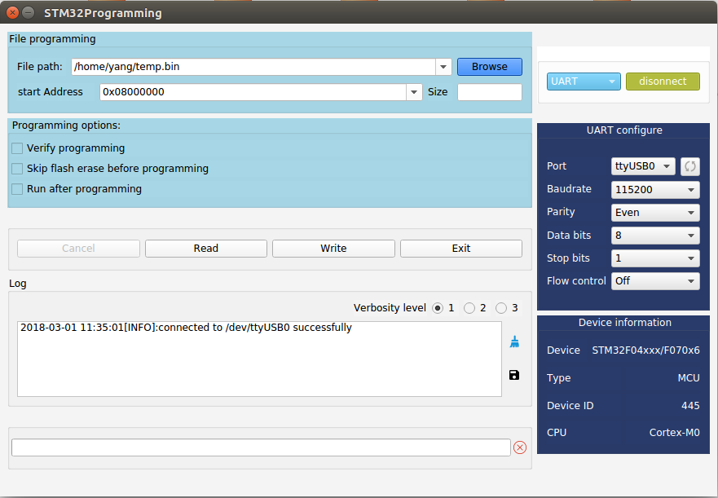
Task: Click the Device information heading
Action: (624, 323)
